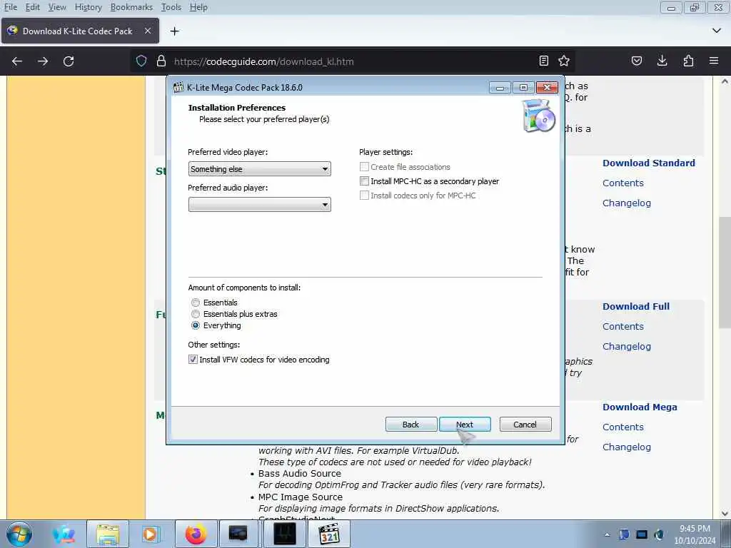Open the Preferred audio player dropdown
The width and height of the screenshot is (731, 548).
(x=260, y=204)
